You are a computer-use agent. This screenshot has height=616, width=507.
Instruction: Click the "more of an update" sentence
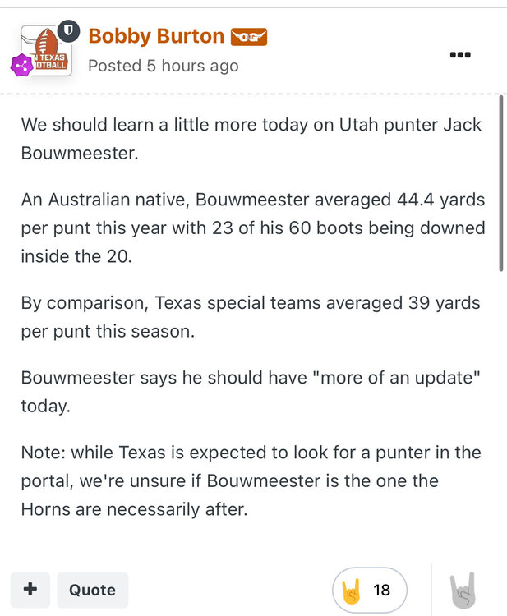pyautogui.click(x=251, y=391)
